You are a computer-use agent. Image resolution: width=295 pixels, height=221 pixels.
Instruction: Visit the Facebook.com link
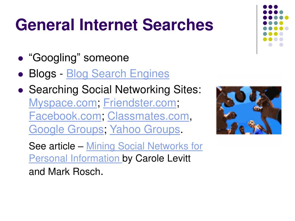pyautogui.click(x=65, y=116)
